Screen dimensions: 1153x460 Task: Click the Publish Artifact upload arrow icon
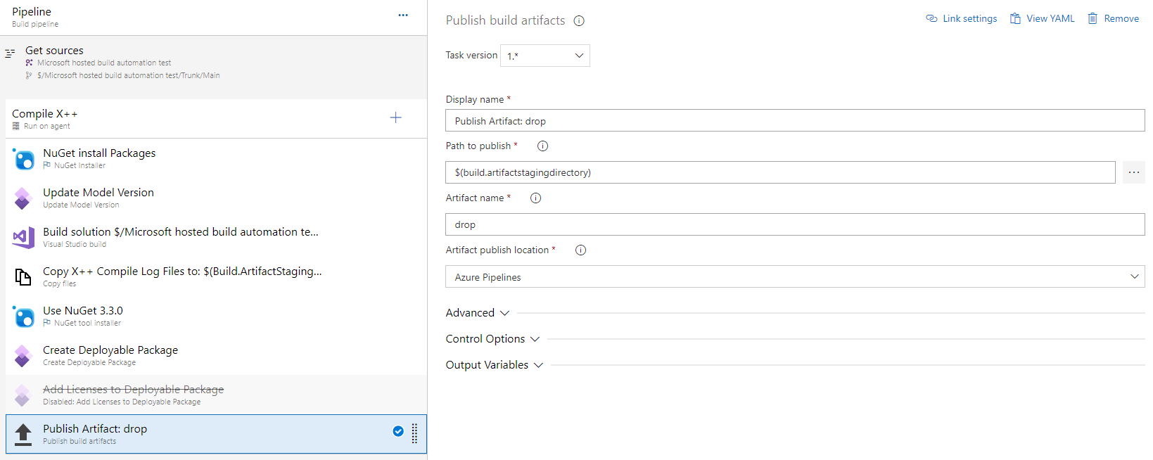point(23,435)
